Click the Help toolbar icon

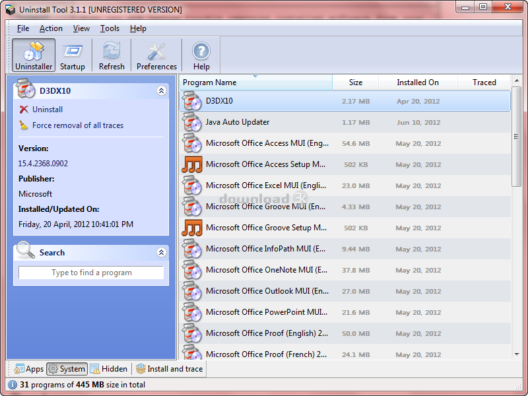click(201, 51)
